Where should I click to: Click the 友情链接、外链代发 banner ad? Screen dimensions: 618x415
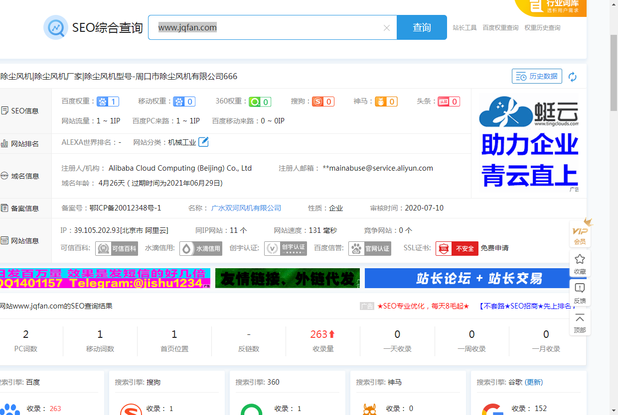coord(288,278)
